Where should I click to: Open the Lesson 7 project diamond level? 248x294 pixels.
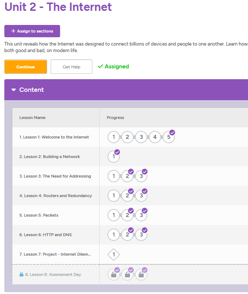(114, 254)
